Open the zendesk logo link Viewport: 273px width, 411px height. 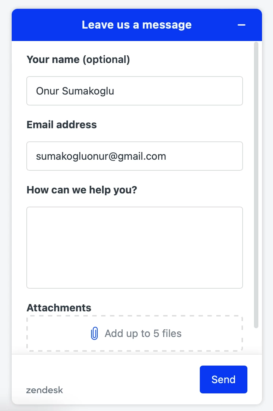pyautogui.click(x=45, y=390)
